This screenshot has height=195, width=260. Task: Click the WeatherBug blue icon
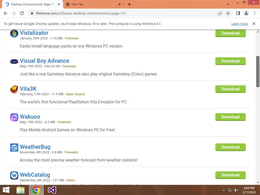(14, 148)
